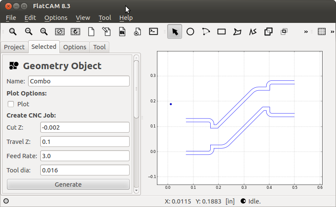Click the replot toolbar icon
The width and height of the screenshot is (336, 207).
click(75, 32)
